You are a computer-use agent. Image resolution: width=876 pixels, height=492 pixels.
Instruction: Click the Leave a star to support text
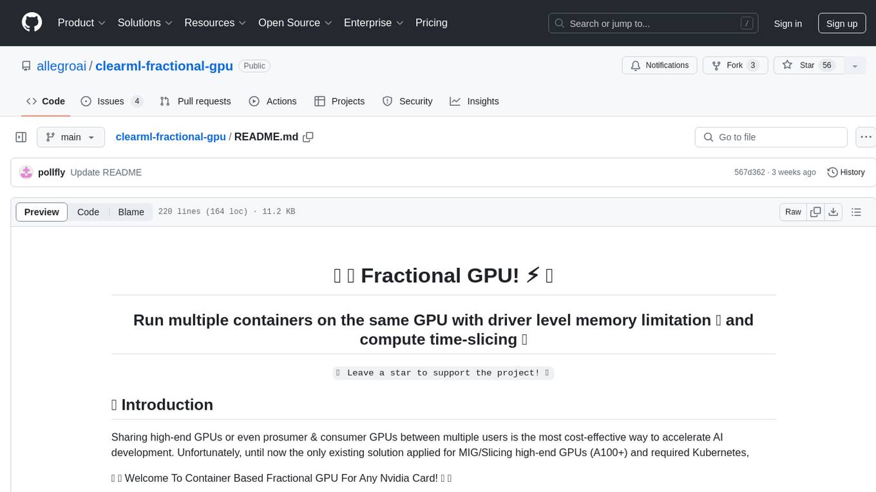pyautogui.click(x=443, y=373)
